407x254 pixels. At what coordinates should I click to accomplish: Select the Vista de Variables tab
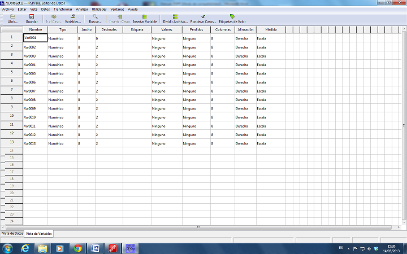[x=38, y=234]
